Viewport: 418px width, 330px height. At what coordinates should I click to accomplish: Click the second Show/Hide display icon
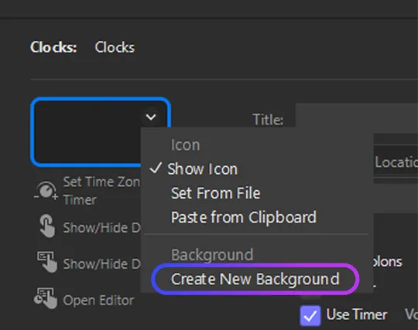click(x=47, y=262)
